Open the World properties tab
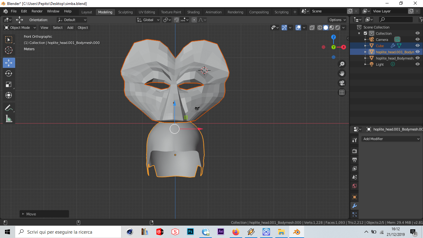Viewport: 423px width, 238px height. (x=355, y=186)
